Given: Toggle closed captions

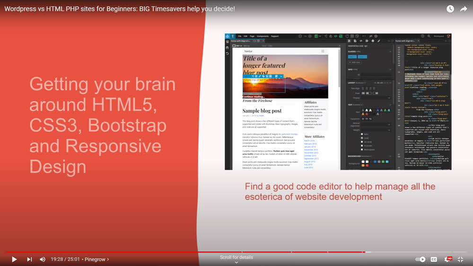Looking at the screenshot, I should tap(434, 259).
